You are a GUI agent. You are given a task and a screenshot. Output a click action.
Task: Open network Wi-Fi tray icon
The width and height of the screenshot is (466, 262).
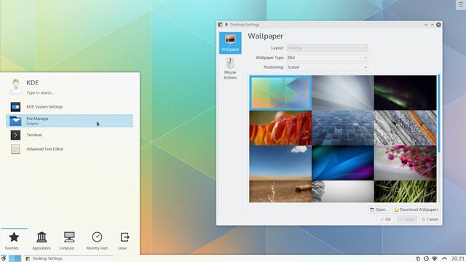click(435, 258)
